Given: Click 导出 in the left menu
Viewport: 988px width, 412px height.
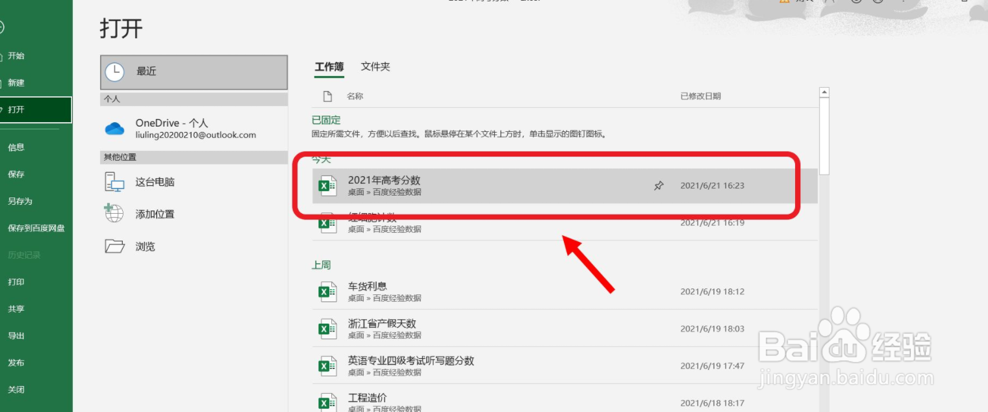Looking at the screenshot, I should [16, 336].
